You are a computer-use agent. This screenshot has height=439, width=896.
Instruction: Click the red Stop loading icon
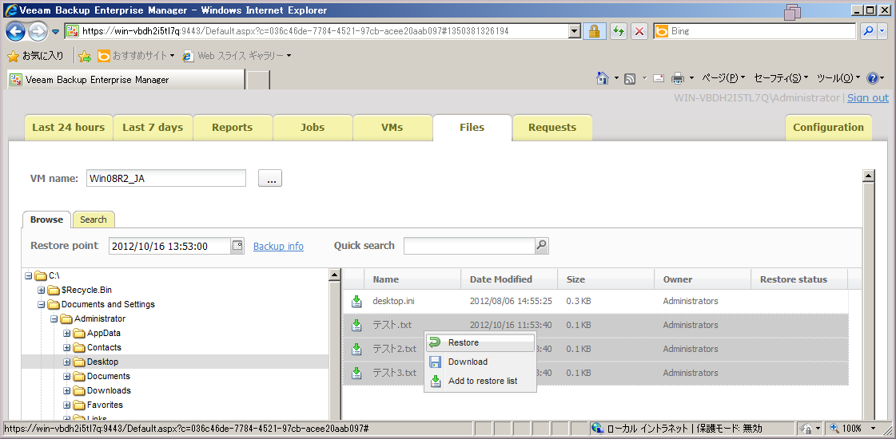click(x=640, y=31)
